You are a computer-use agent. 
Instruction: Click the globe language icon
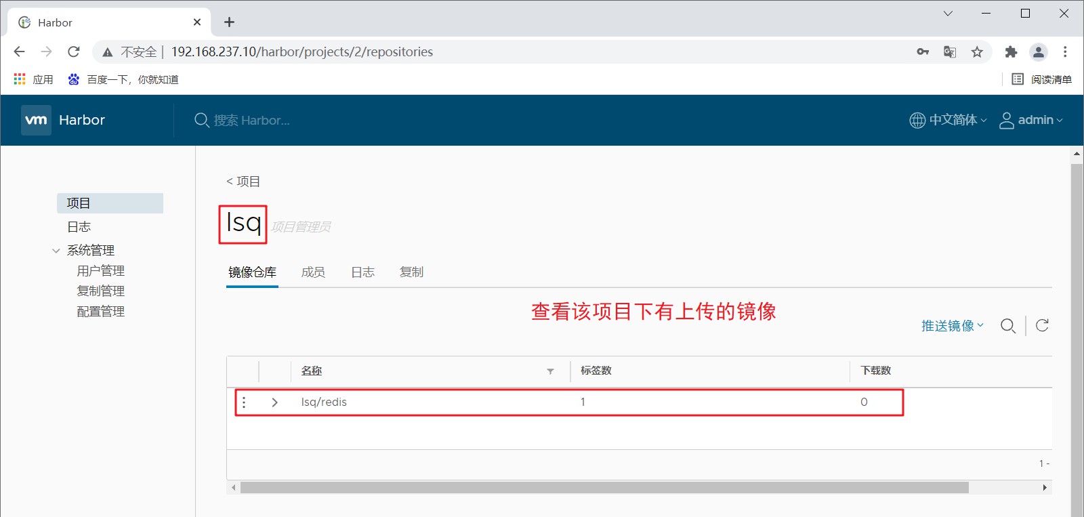coord(917,120)
